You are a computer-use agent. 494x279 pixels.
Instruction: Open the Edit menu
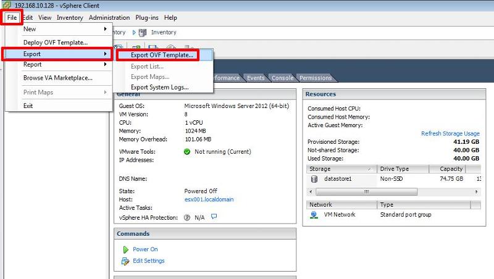28,18
